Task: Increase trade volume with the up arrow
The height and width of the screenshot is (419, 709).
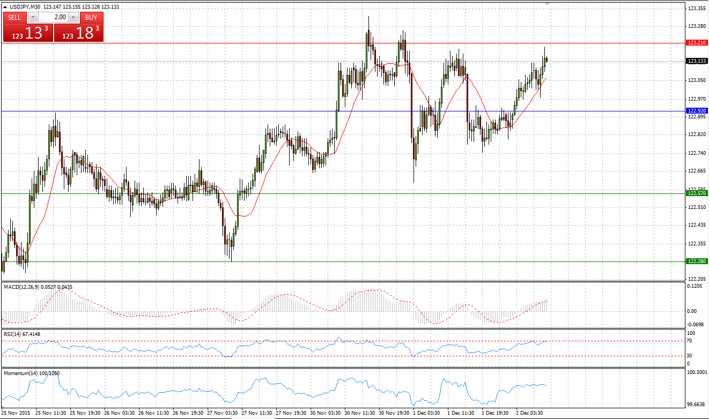Action: 73,17
